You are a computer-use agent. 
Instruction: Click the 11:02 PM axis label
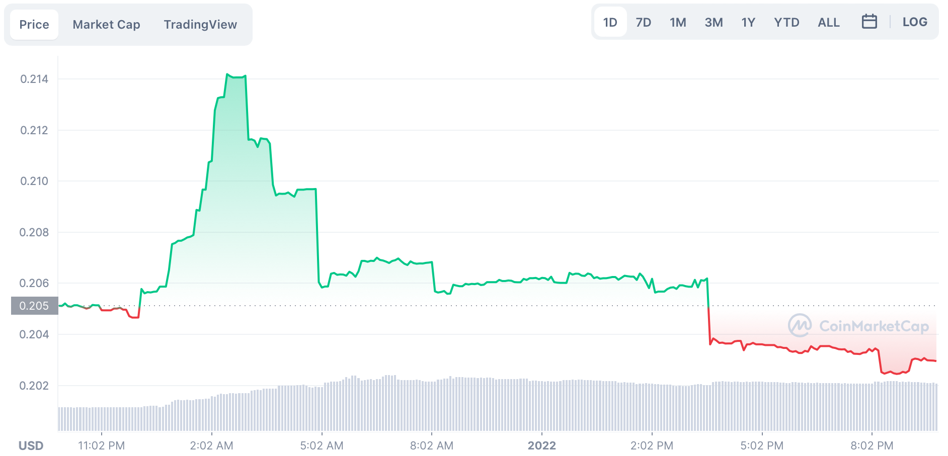pos(100,445)
